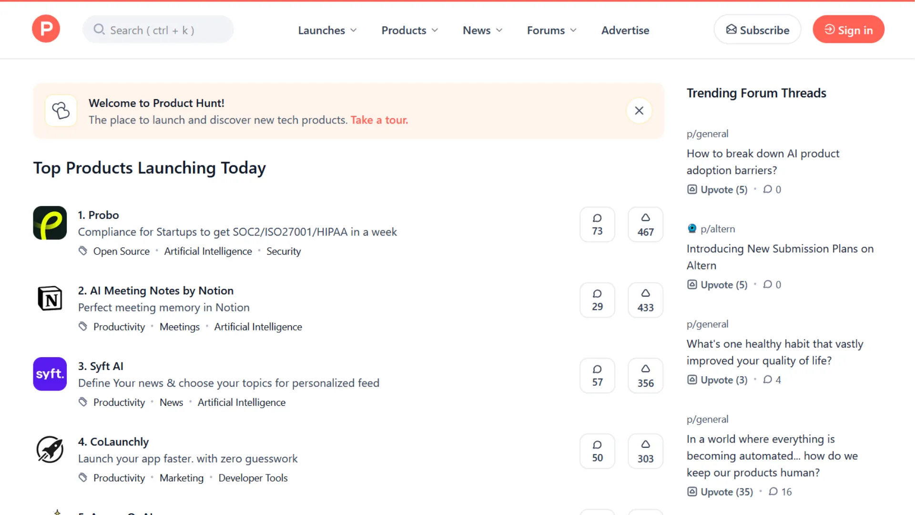The height and width of the screenshot is (515, 915).
Task: Upvote the CoLaunchly launch
Action: 645,451
